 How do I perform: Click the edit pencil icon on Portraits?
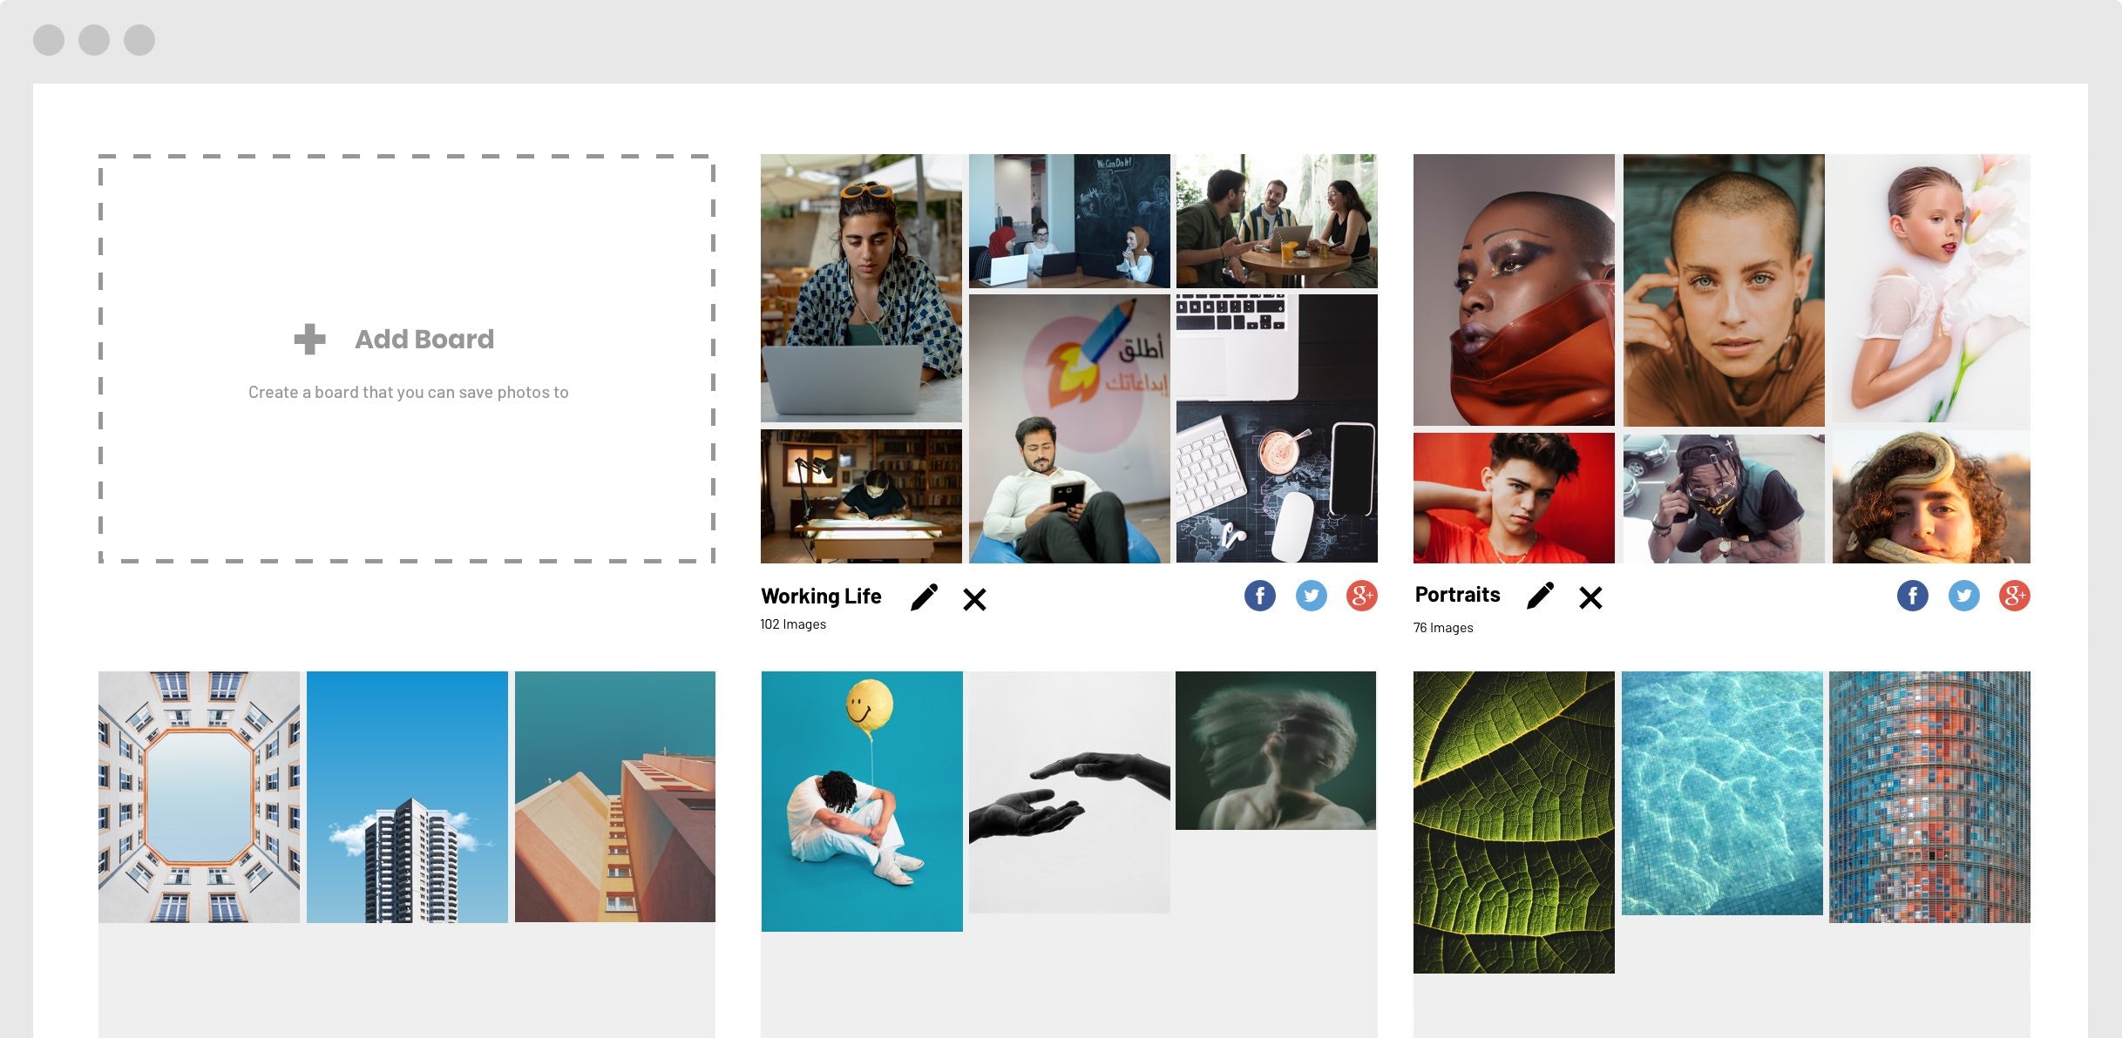pos(1542,596)
